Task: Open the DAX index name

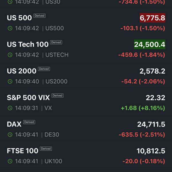Action: coord(14,124)
